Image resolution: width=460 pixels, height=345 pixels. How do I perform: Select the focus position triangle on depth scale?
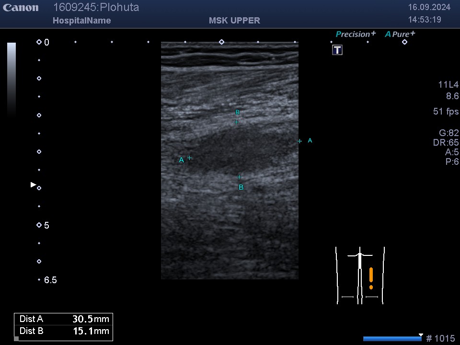[33, 184]
